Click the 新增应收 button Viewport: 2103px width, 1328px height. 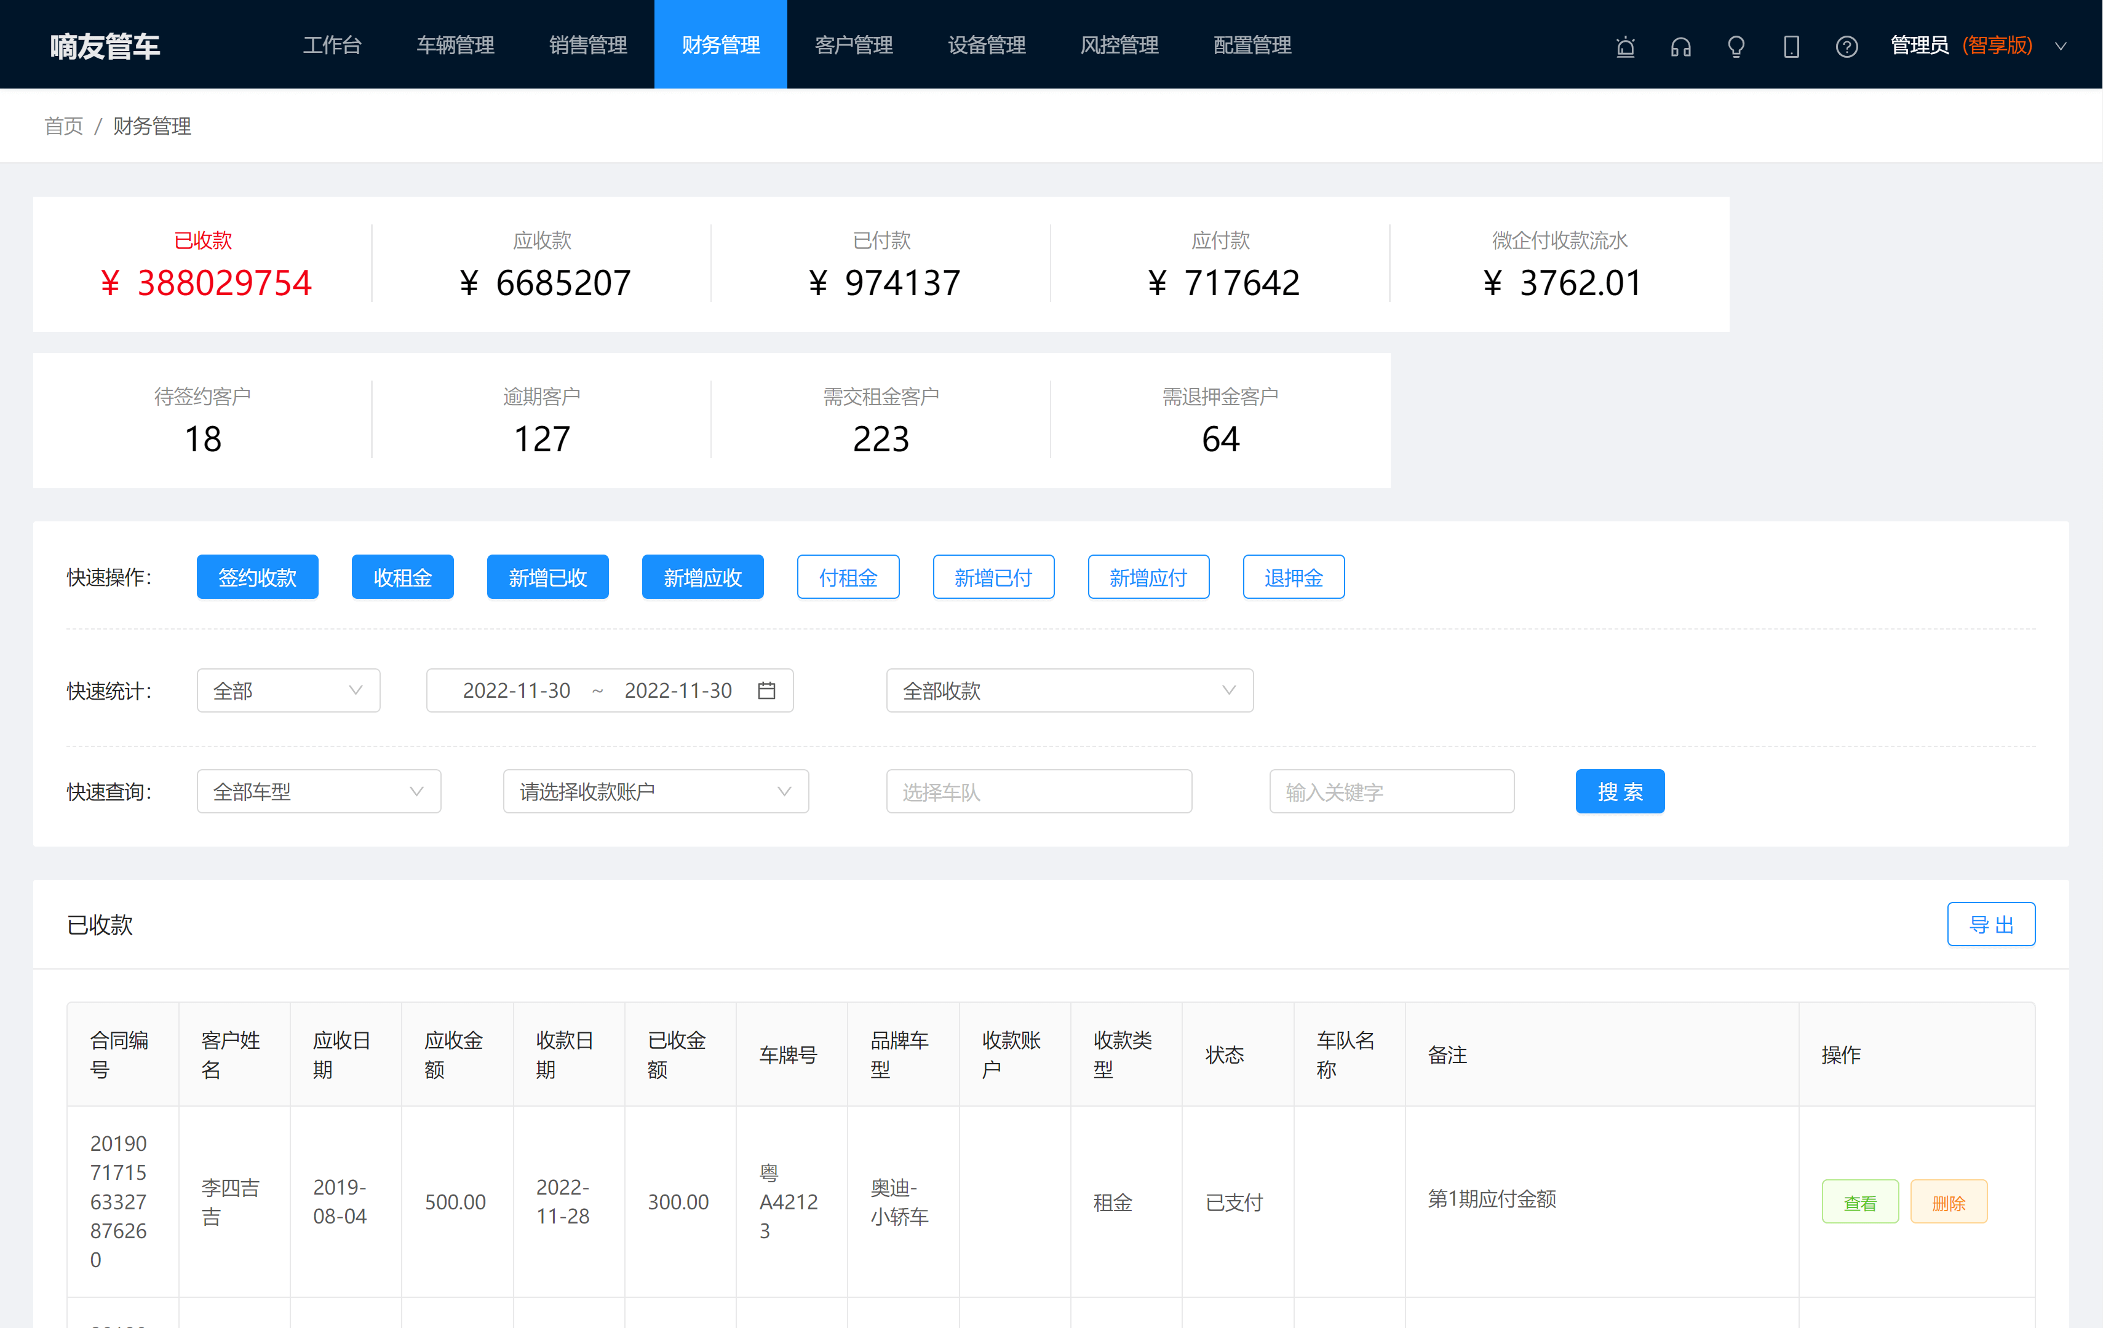pyautogui.click(x=703, y=577)
